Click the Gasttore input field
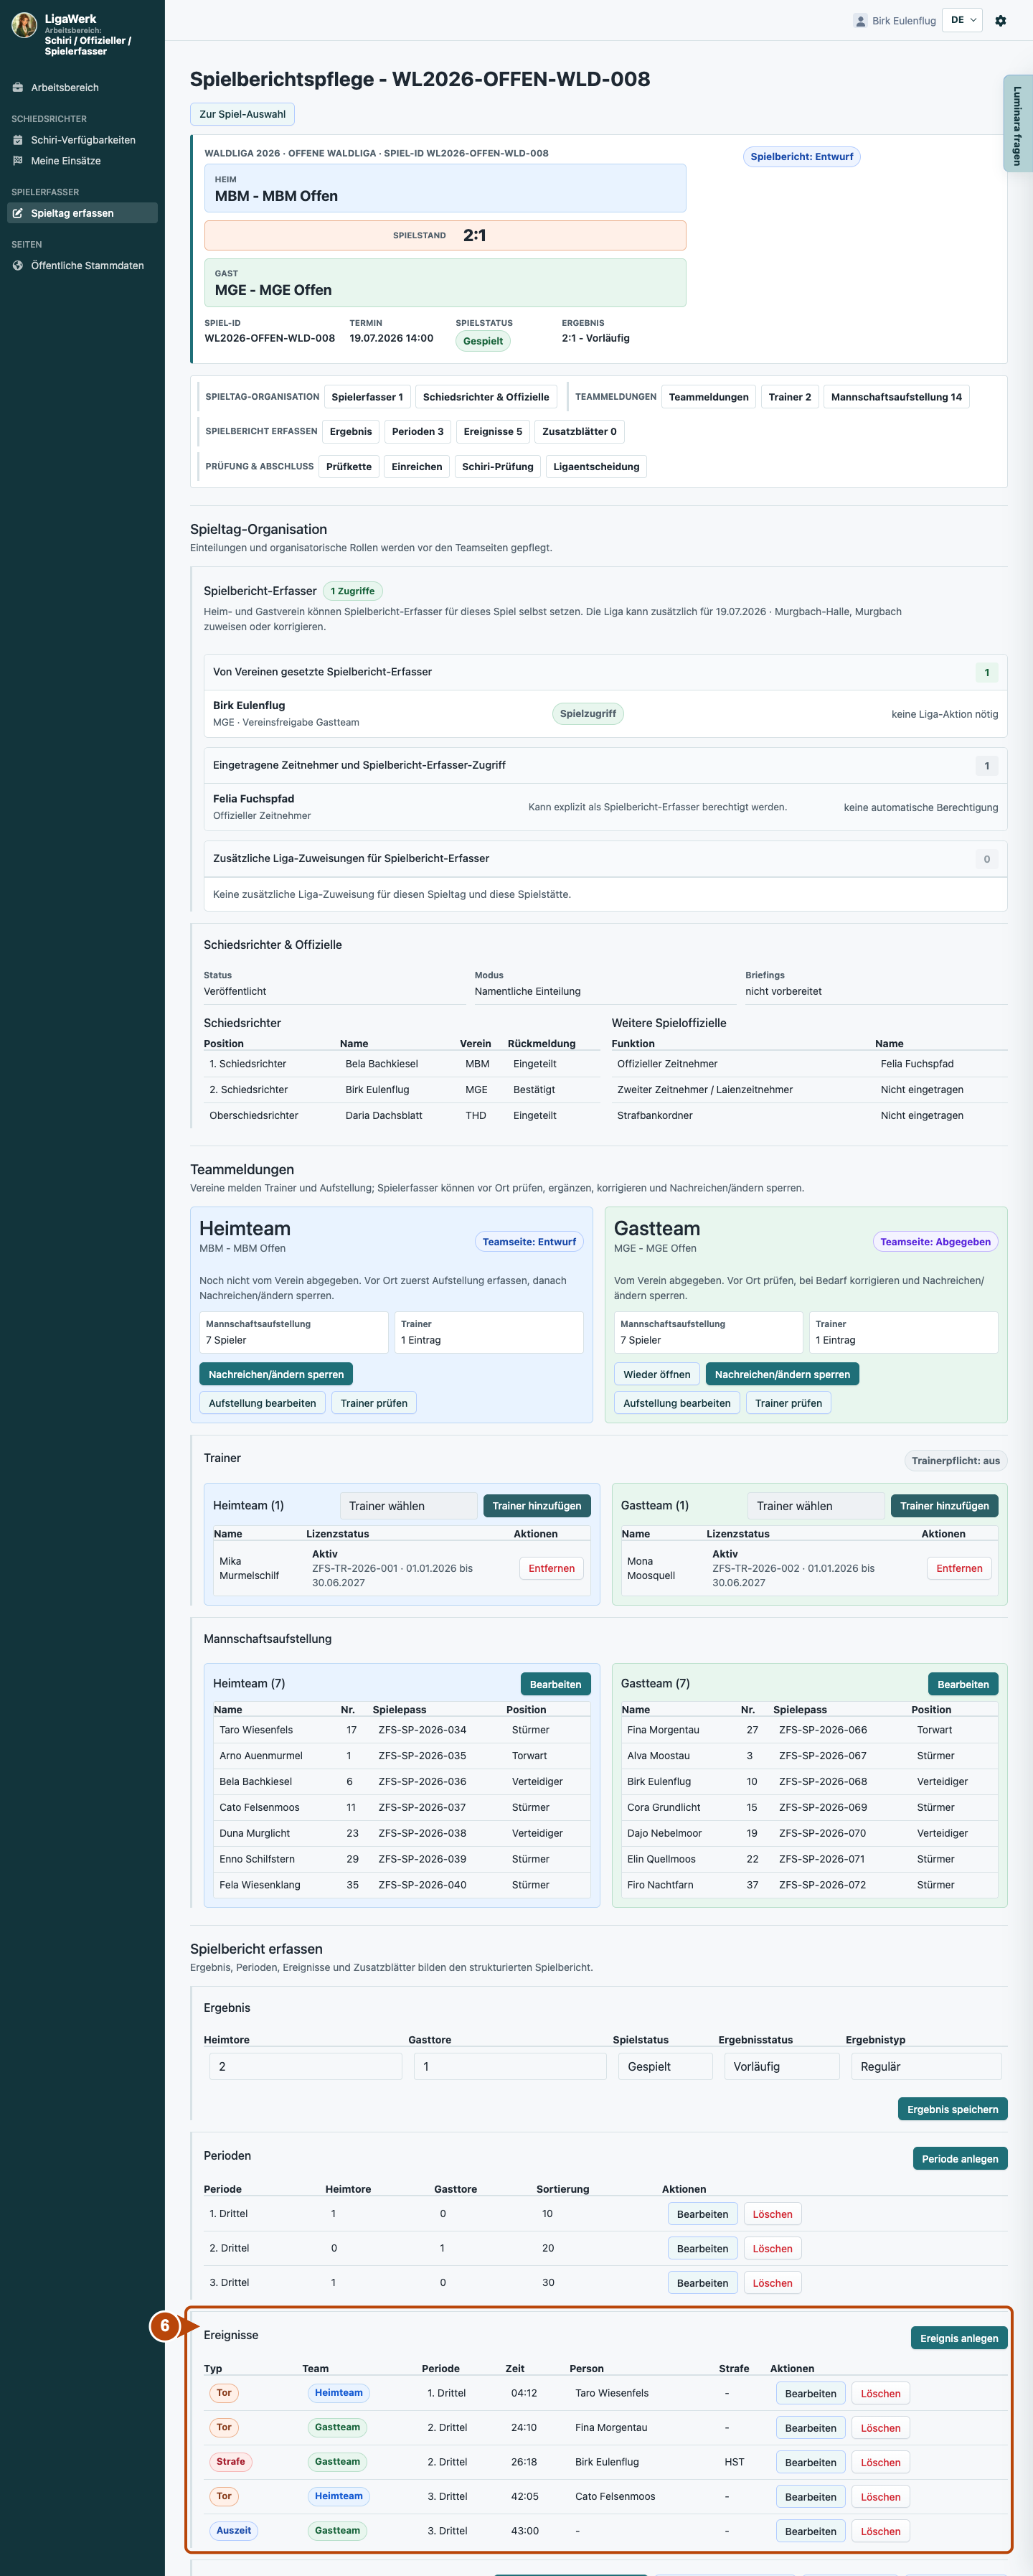 pos(509,2066)
